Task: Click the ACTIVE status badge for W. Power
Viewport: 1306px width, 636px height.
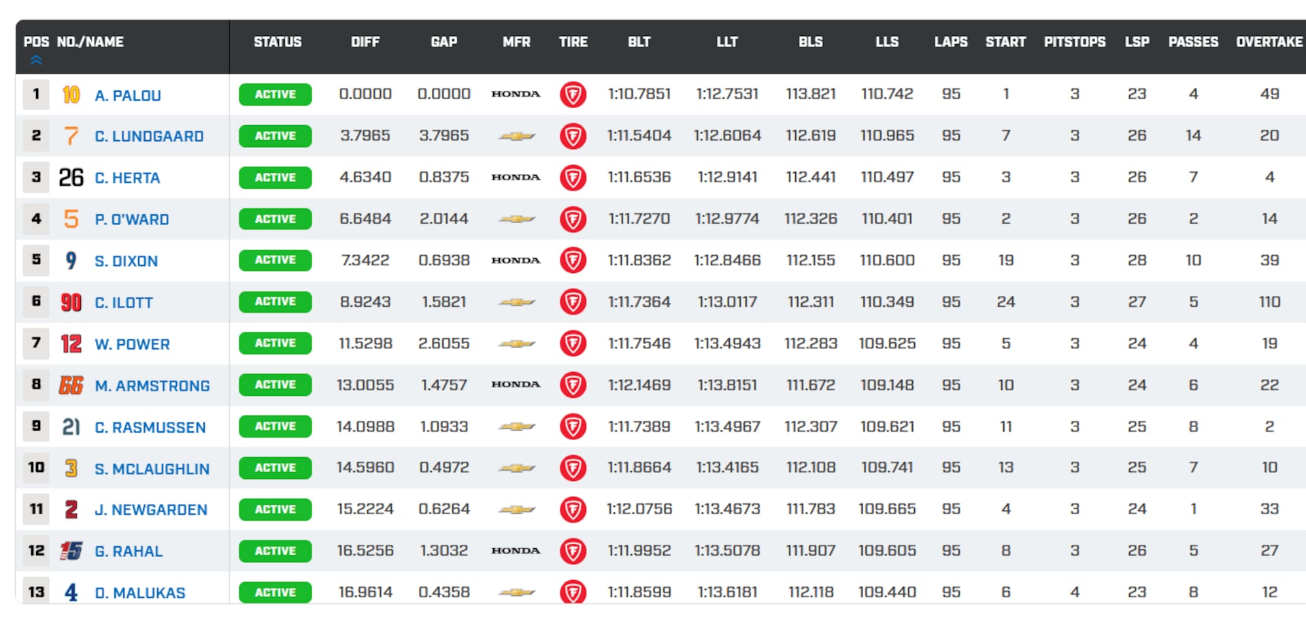Action: [x=275, y=344]
